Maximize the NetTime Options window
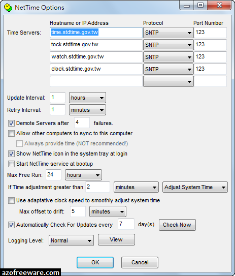Image resolution: width=235 pixels, height=276 pixels. pos(200,6)
